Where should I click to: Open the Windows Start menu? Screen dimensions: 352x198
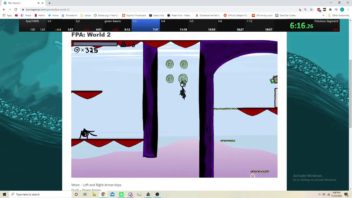click(4, 194)
